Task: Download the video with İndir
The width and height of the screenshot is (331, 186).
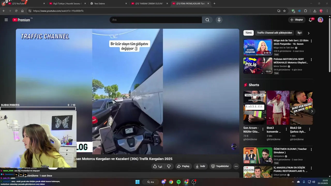Action: (x=200, y=166)
